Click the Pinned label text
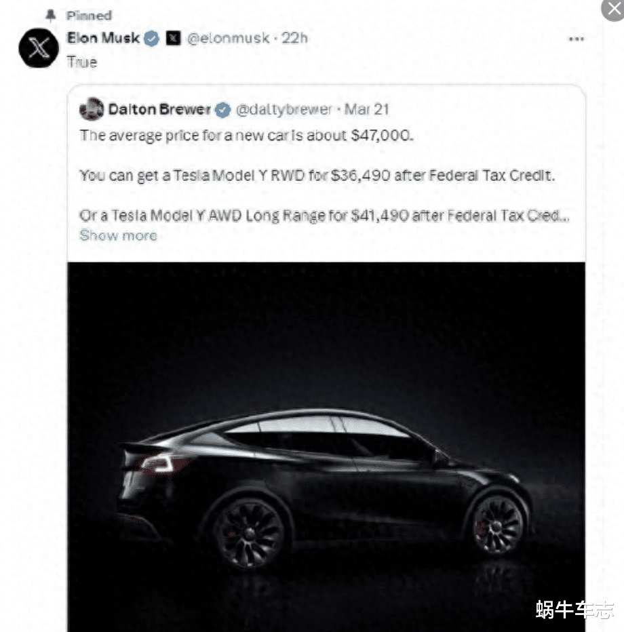This screenshot has width=624, height=632. tap(89, 16)
